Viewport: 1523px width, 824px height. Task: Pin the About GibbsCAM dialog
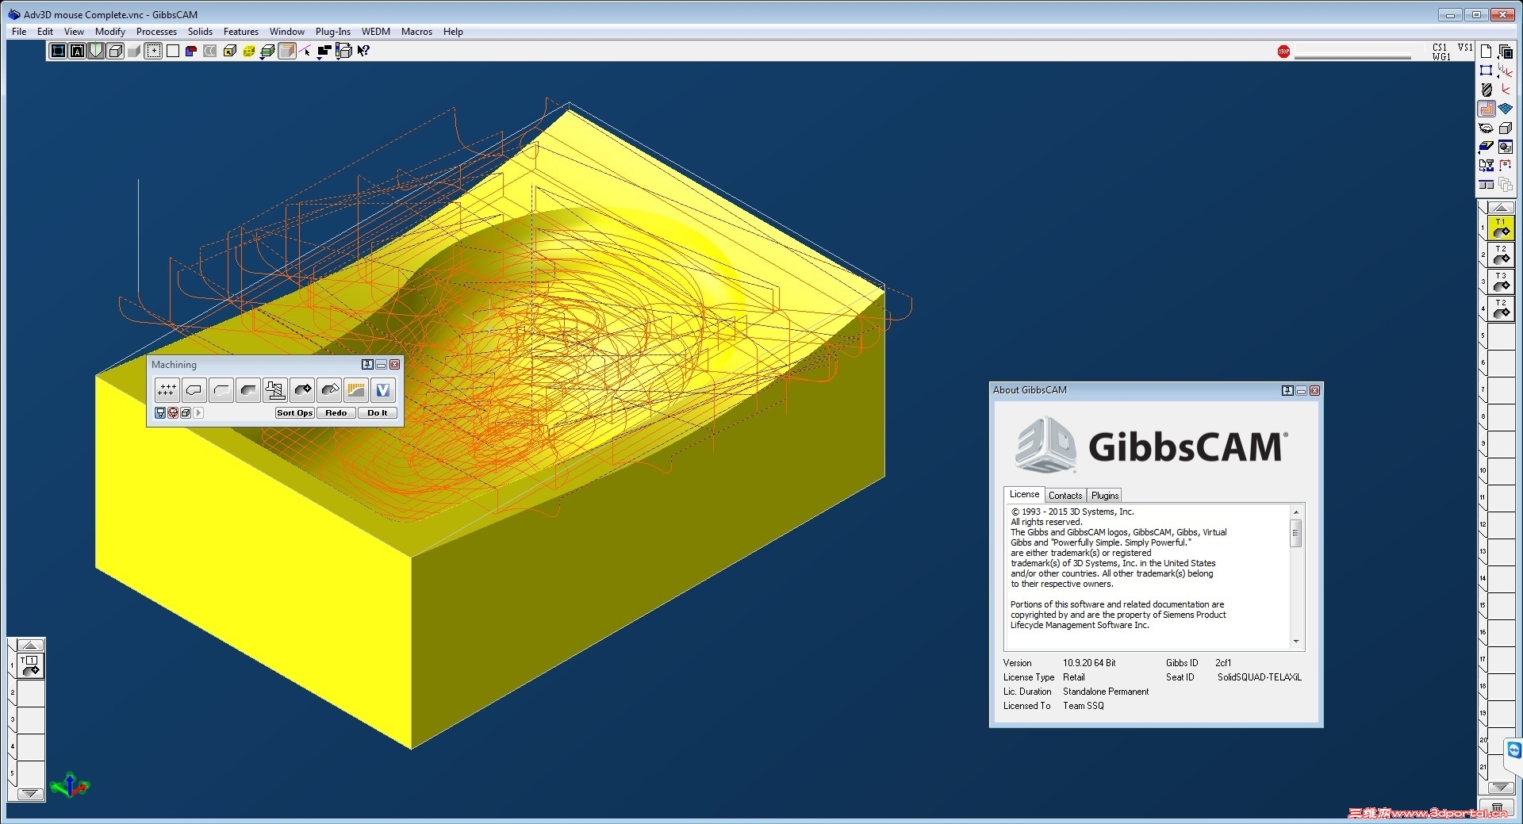click(1287, 390)
